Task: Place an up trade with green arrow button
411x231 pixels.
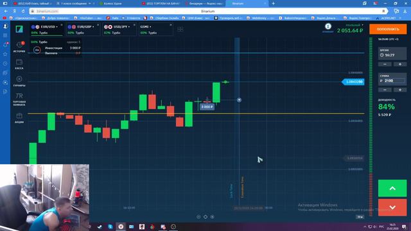Action: (392, 188)
